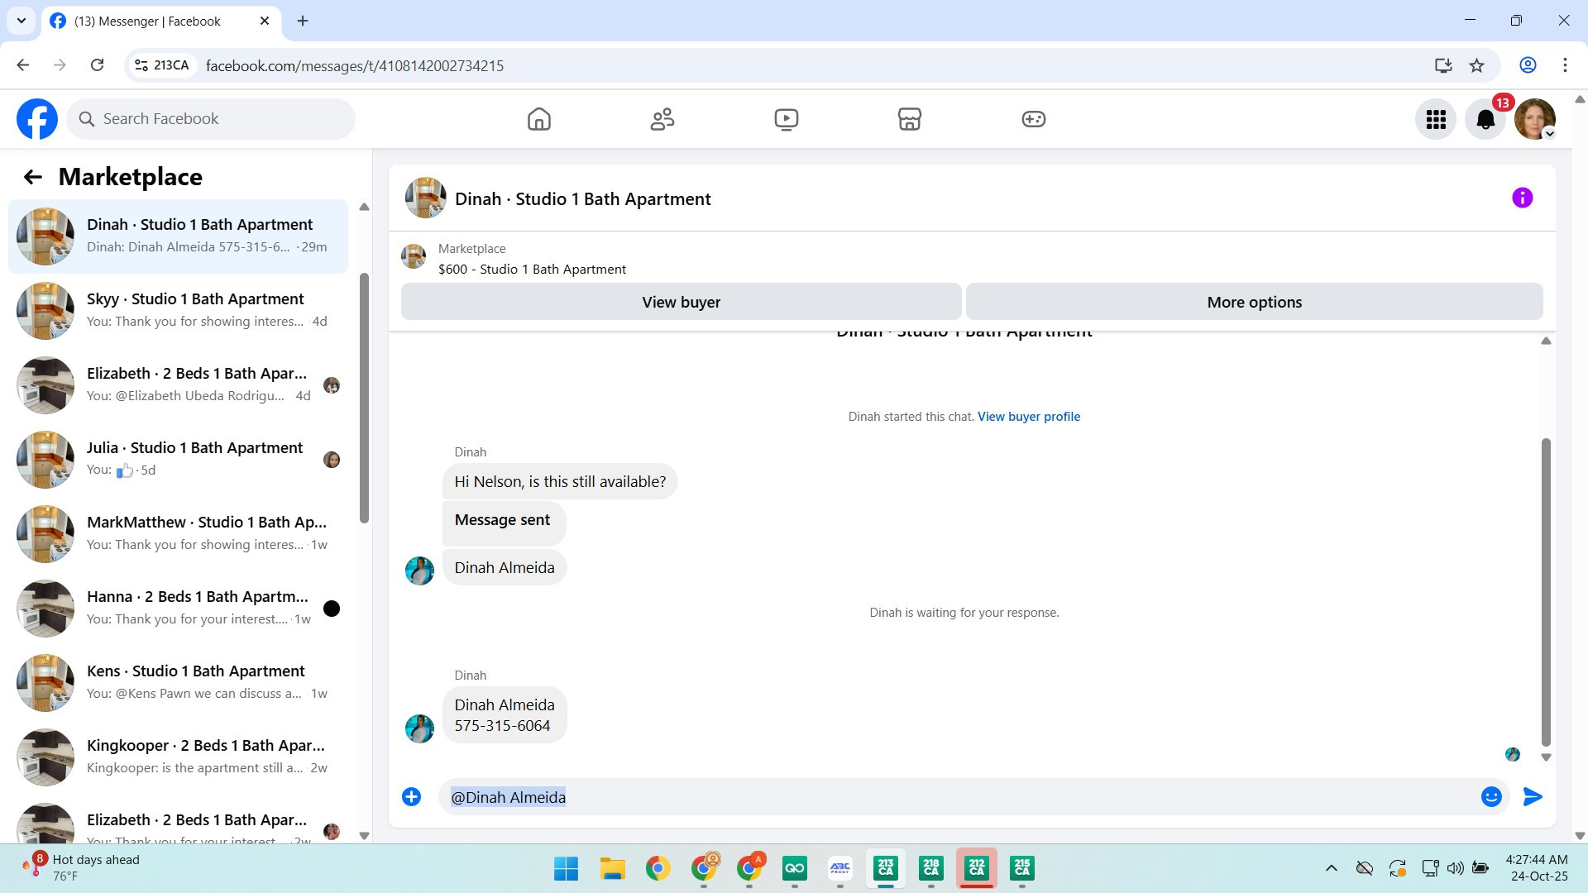Open notifications bell with 13 badge
1588x893 pixels.
1486,120
